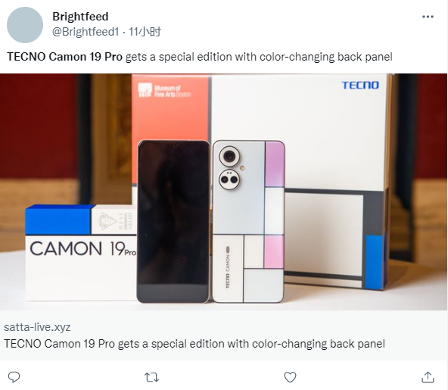Screen dimensions: 448x390
Task: Open the 11小时 tweet timestamp
Action: [x=145, y=32]
